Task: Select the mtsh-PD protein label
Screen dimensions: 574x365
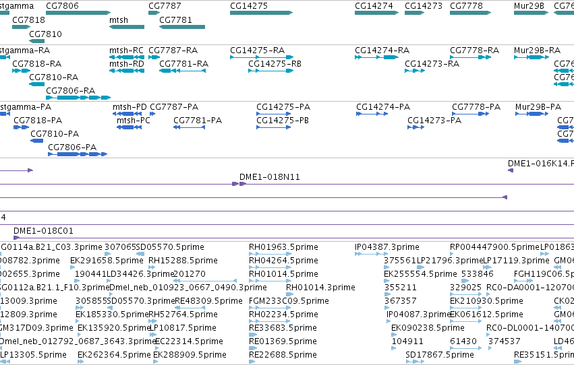Action: click(x=130, y=107)
